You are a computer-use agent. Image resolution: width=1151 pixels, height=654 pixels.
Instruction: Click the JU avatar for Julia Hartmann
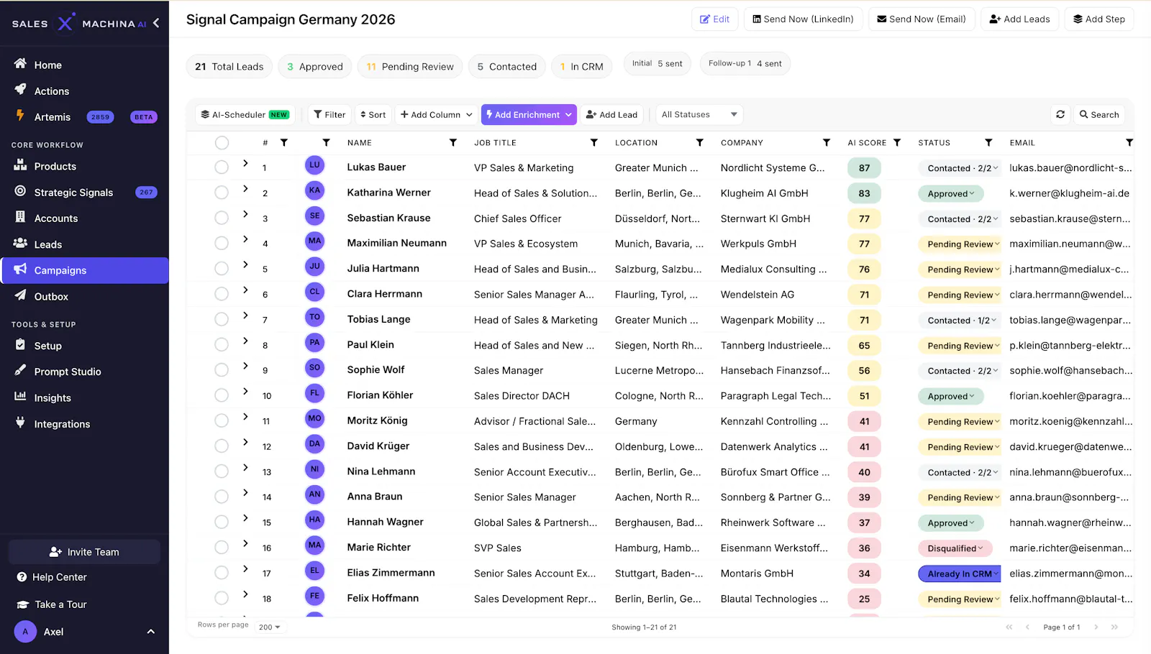(314, 267)
